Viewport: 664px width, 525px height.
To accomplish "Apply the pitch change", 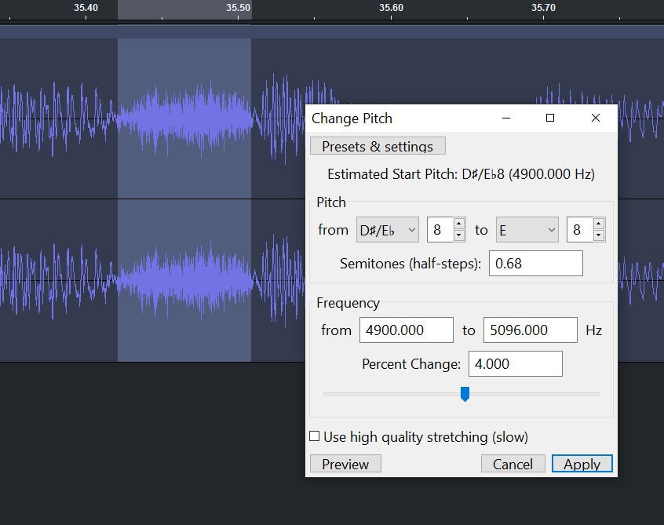I will pyautogui.click(x=582, y=464).
